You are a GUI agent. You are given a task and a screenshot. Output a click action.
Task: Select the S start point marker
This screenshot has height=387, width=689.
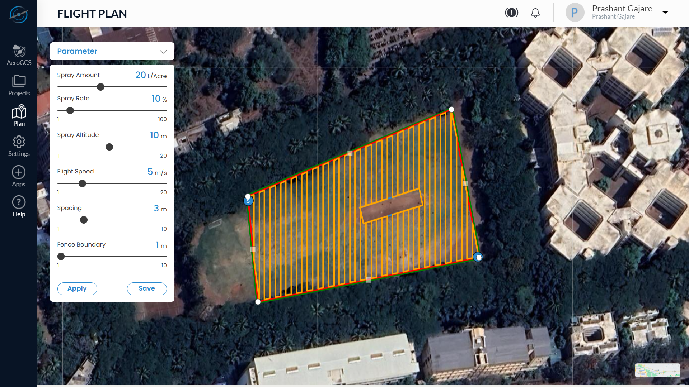[x=248, y=201]
